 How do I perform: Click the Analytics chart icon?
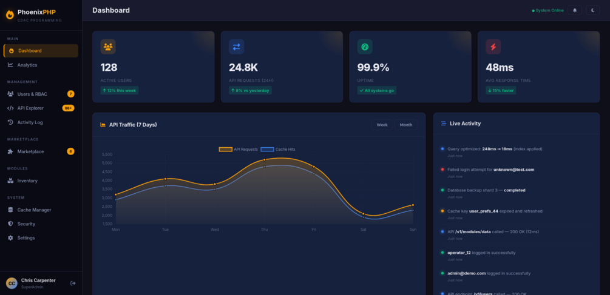point(10,65)
